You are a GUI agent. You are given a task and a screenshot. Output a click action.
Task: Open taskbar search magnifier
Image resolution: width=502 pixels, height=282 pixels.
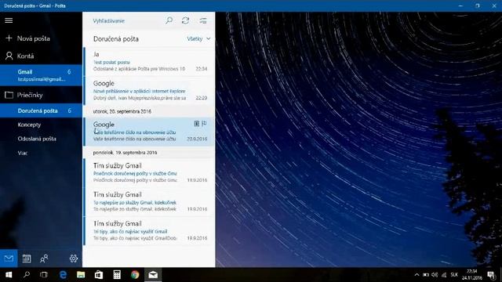[27, 275]
